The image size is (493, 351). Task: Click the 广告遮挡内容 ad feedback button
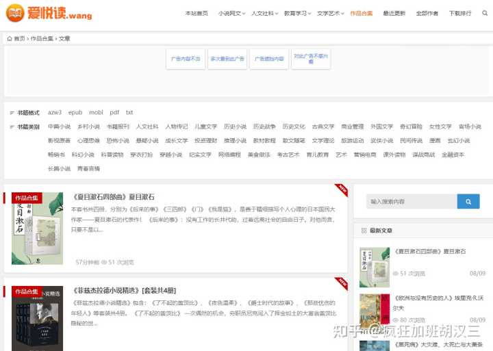pos(269,59)
